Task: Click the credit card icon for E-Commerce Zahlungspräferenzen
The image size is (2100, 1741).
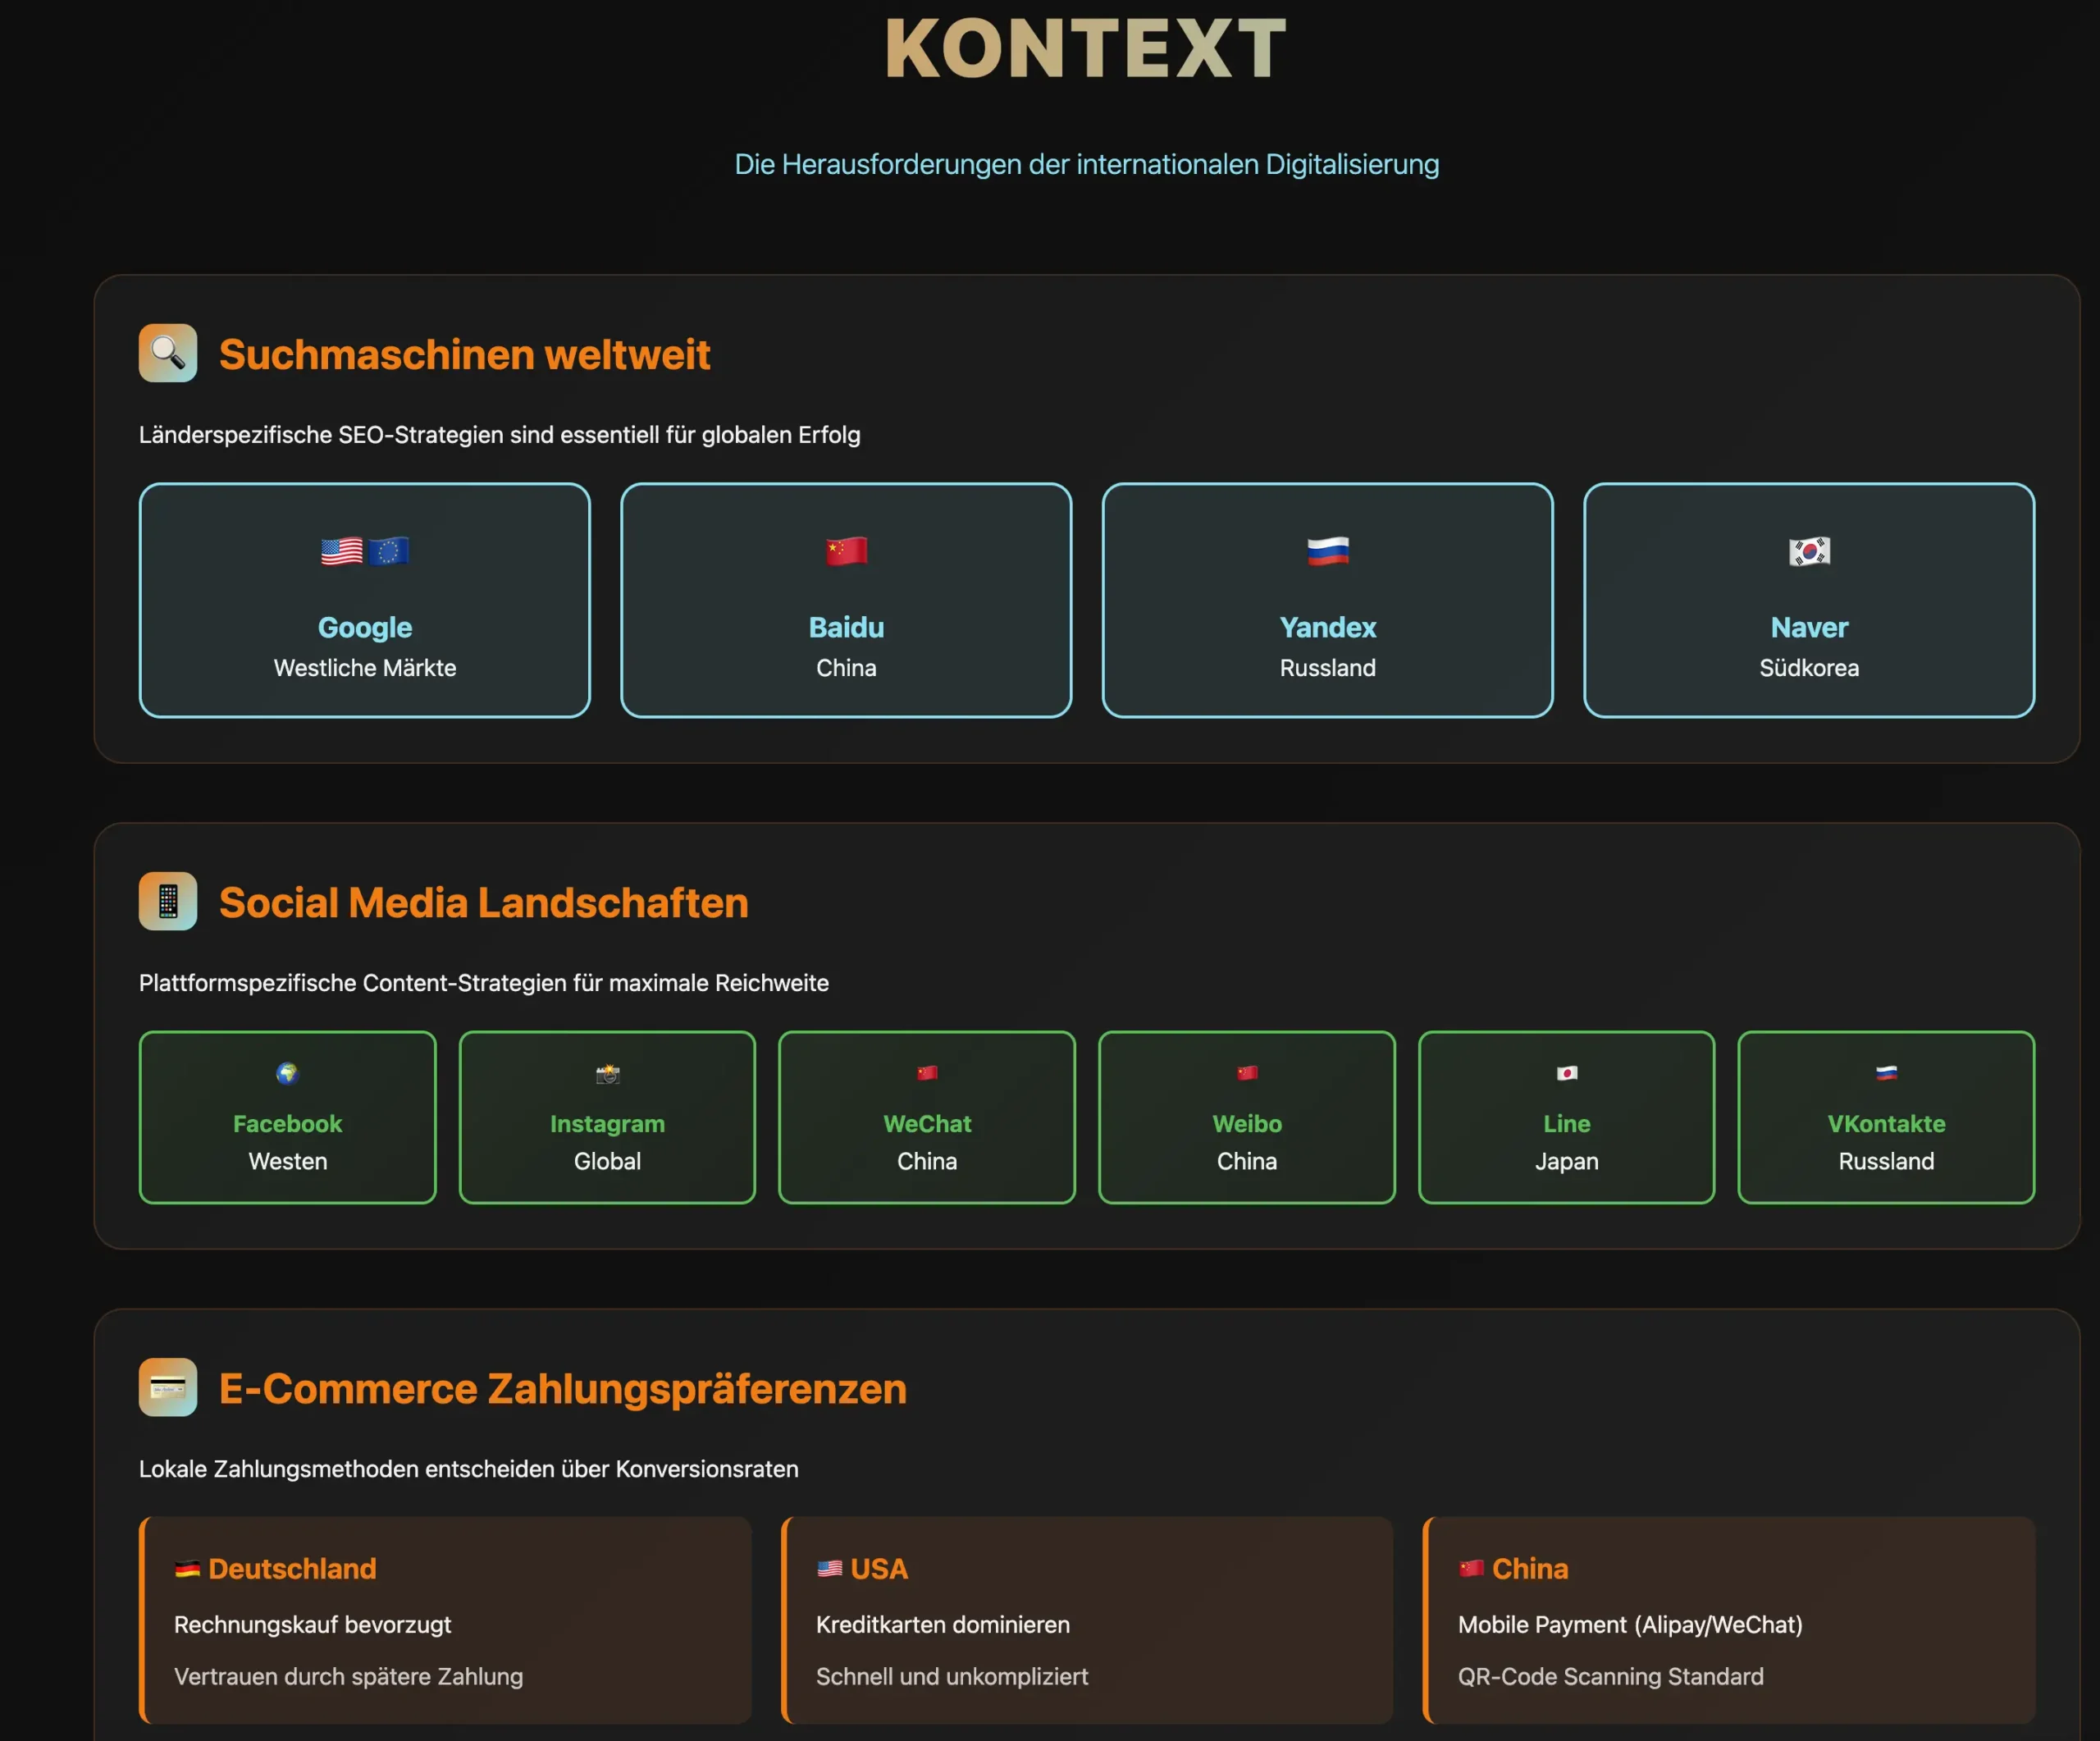Action: click(167, 1388)
